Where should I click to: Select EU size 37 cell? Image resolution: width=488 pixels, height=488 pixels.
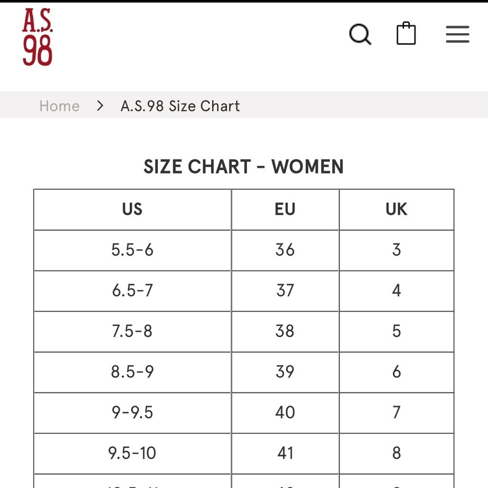point(285,291)
